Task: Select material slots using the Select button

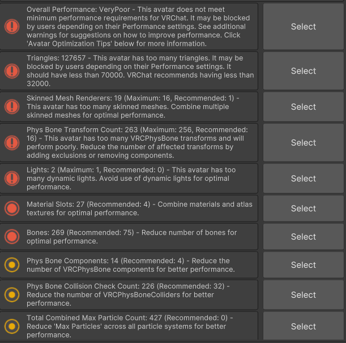Action: point(304,209)
